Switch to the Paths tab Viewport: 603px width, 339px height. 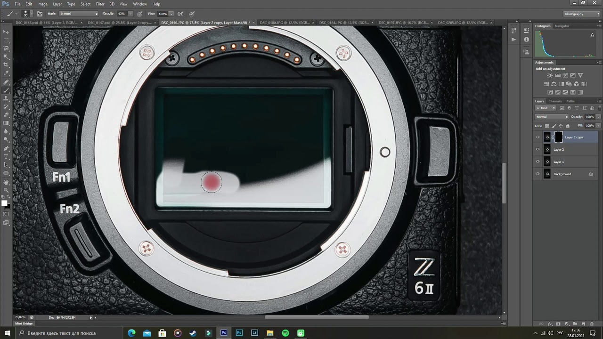570,101
